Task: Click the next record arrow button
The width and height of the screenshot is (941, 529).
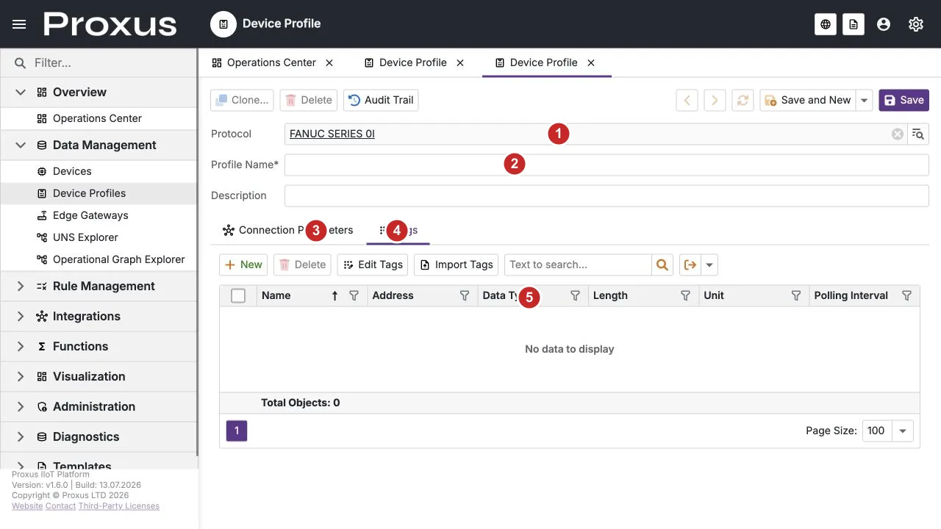Action: pos(715,100)
